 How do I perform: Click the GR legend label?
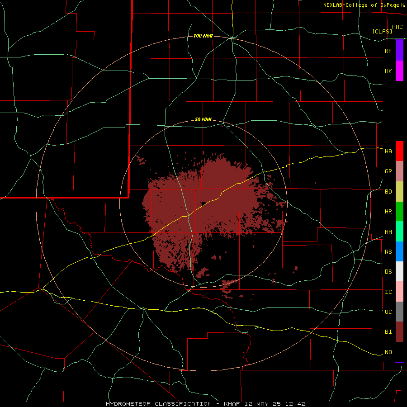(388, 171)
